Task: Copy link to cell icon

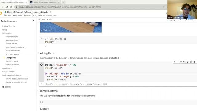Action: tap(181, 62)
